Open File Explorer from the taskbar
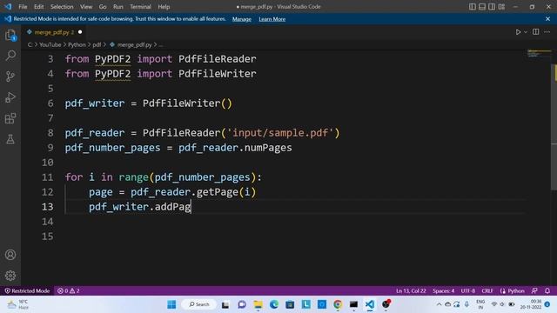 [x=258, y=304]
